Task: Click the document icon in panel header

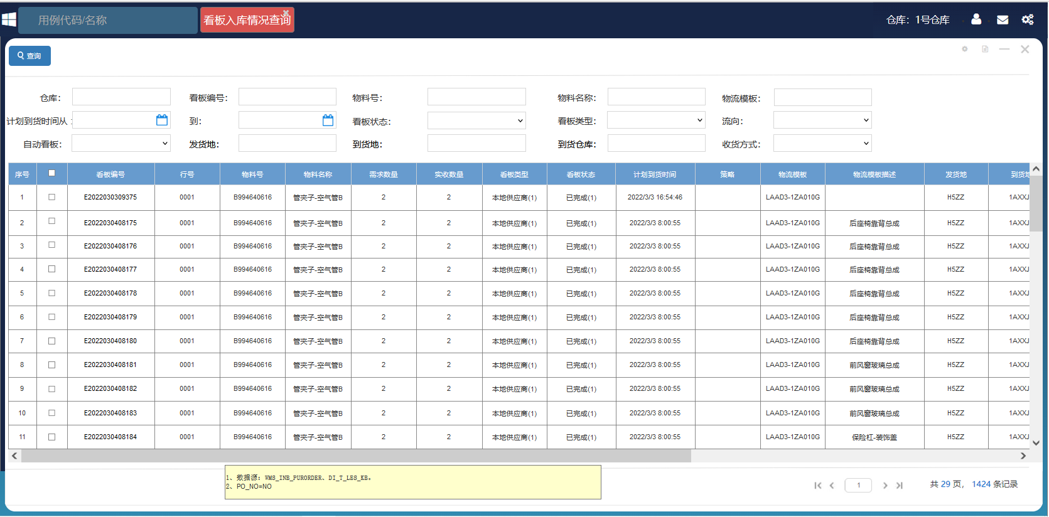Action: pyautogui.click(x=985, y=49)
